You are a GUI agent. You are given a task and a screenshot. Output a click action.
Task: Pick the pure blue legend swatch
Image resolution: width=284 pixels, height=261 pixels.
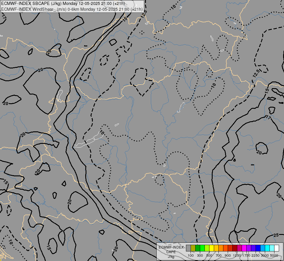click(258, 248)
